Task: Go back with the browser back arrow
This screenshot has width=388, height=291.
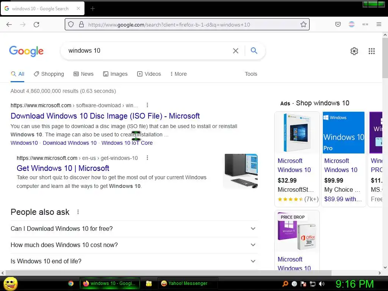Action: point(9,25)
